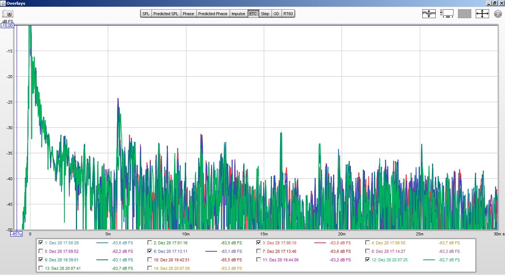Open graph limits icon
The width and height of the screenshot is (505, 275).
[x=447, y=14]
